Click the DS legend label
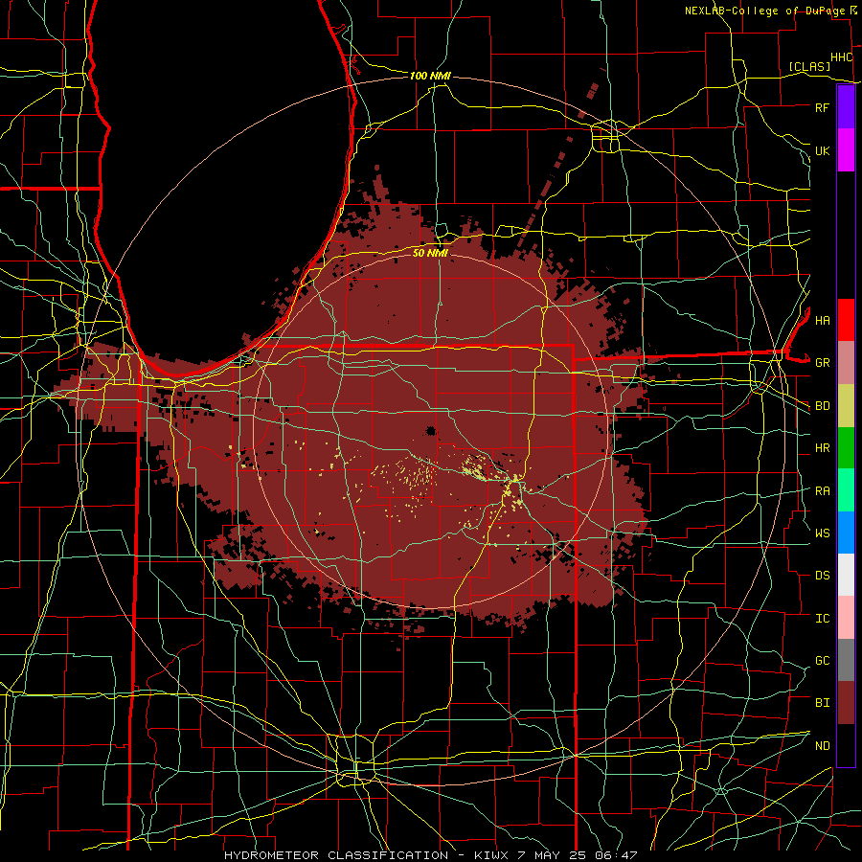 coord(822,575)
